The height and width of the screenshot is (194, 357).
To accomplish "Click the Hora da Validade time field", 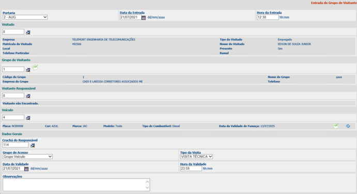I will tap(191, 169).
